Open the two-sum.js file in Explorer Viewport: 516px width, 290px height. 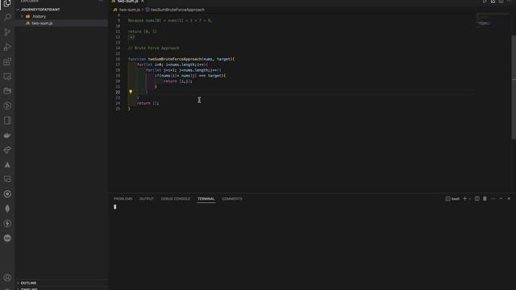(61, 23)
